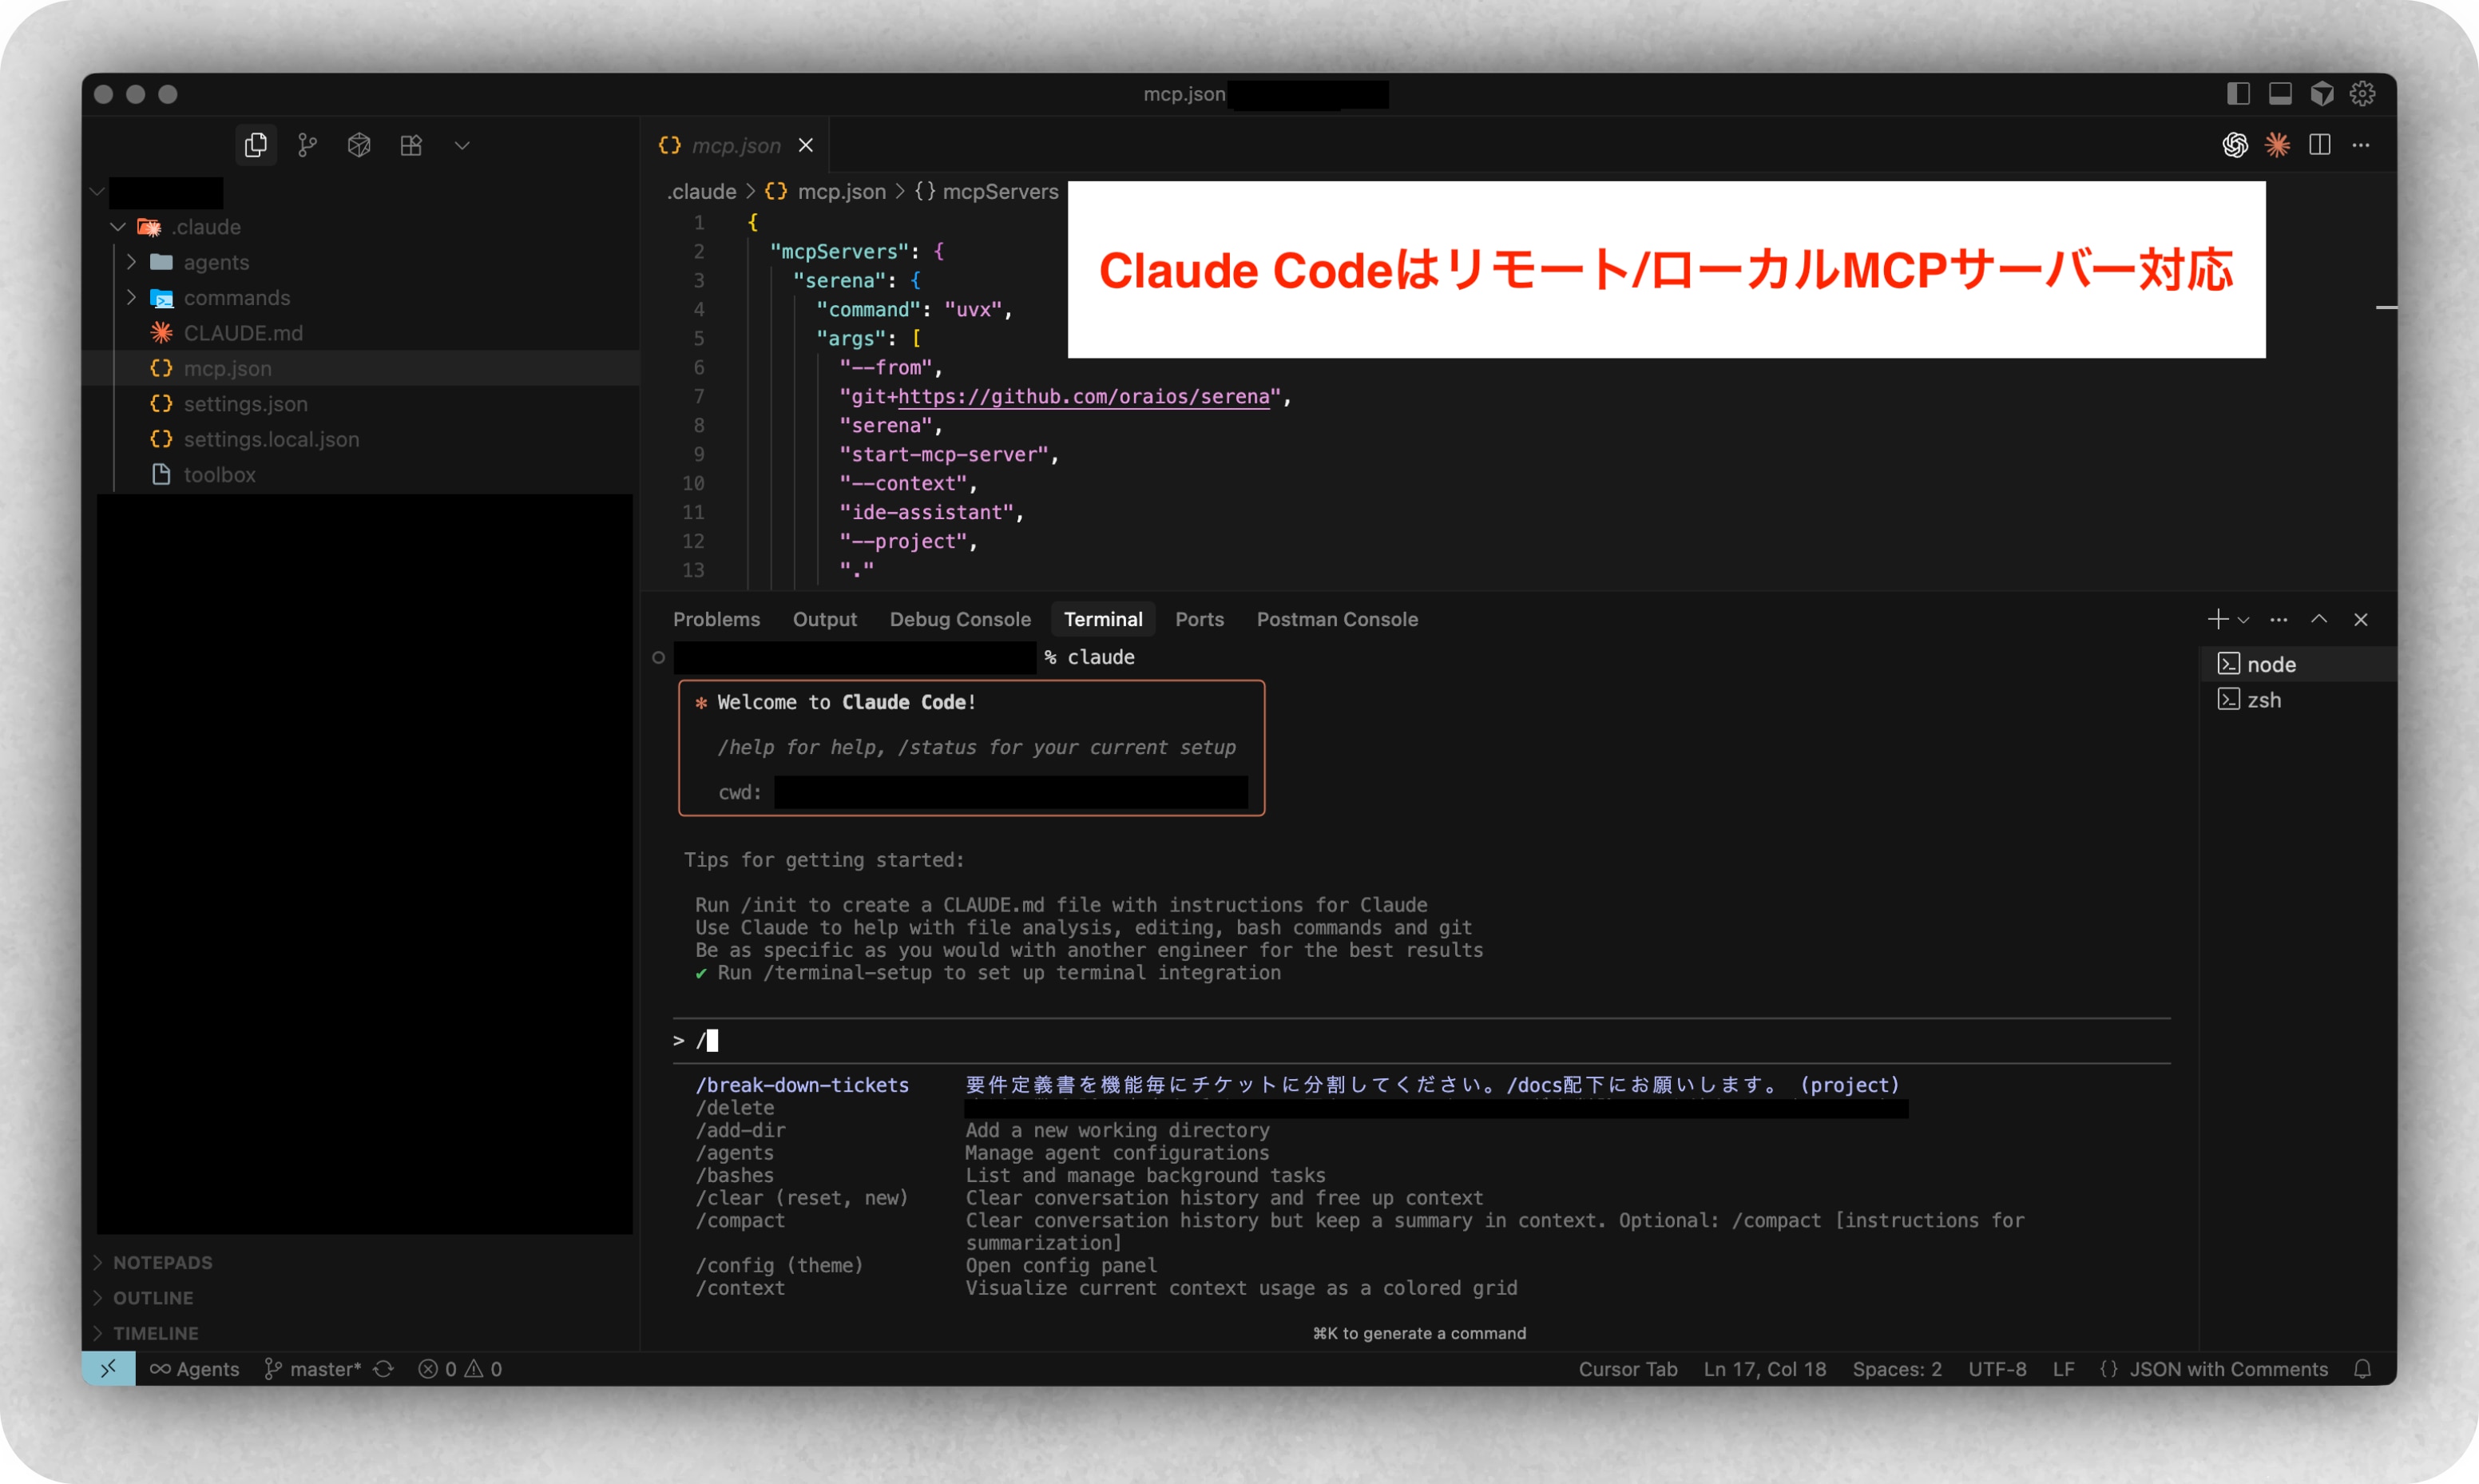This screenshot has width=2479, height=1484.
Task: Open the Extensions view icon
Action: [411, 146]
